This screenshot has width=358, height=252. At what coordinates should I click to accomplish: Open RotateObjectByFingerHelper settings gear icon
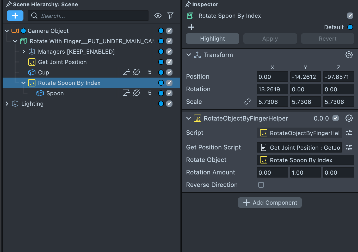tap(349, 118)
